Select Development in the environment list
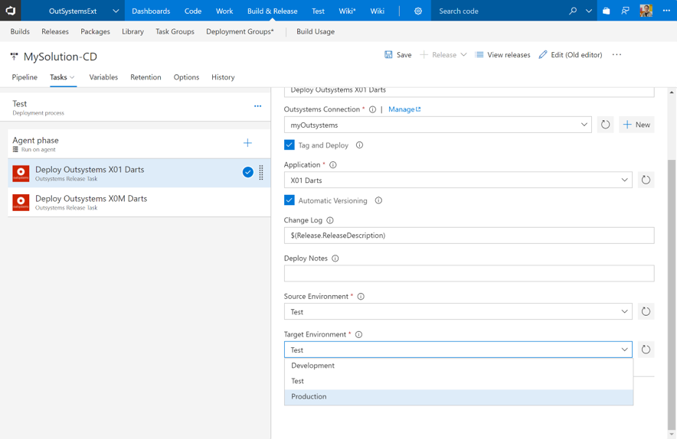Viewport: 677px width, 439px height. (459, 366)
